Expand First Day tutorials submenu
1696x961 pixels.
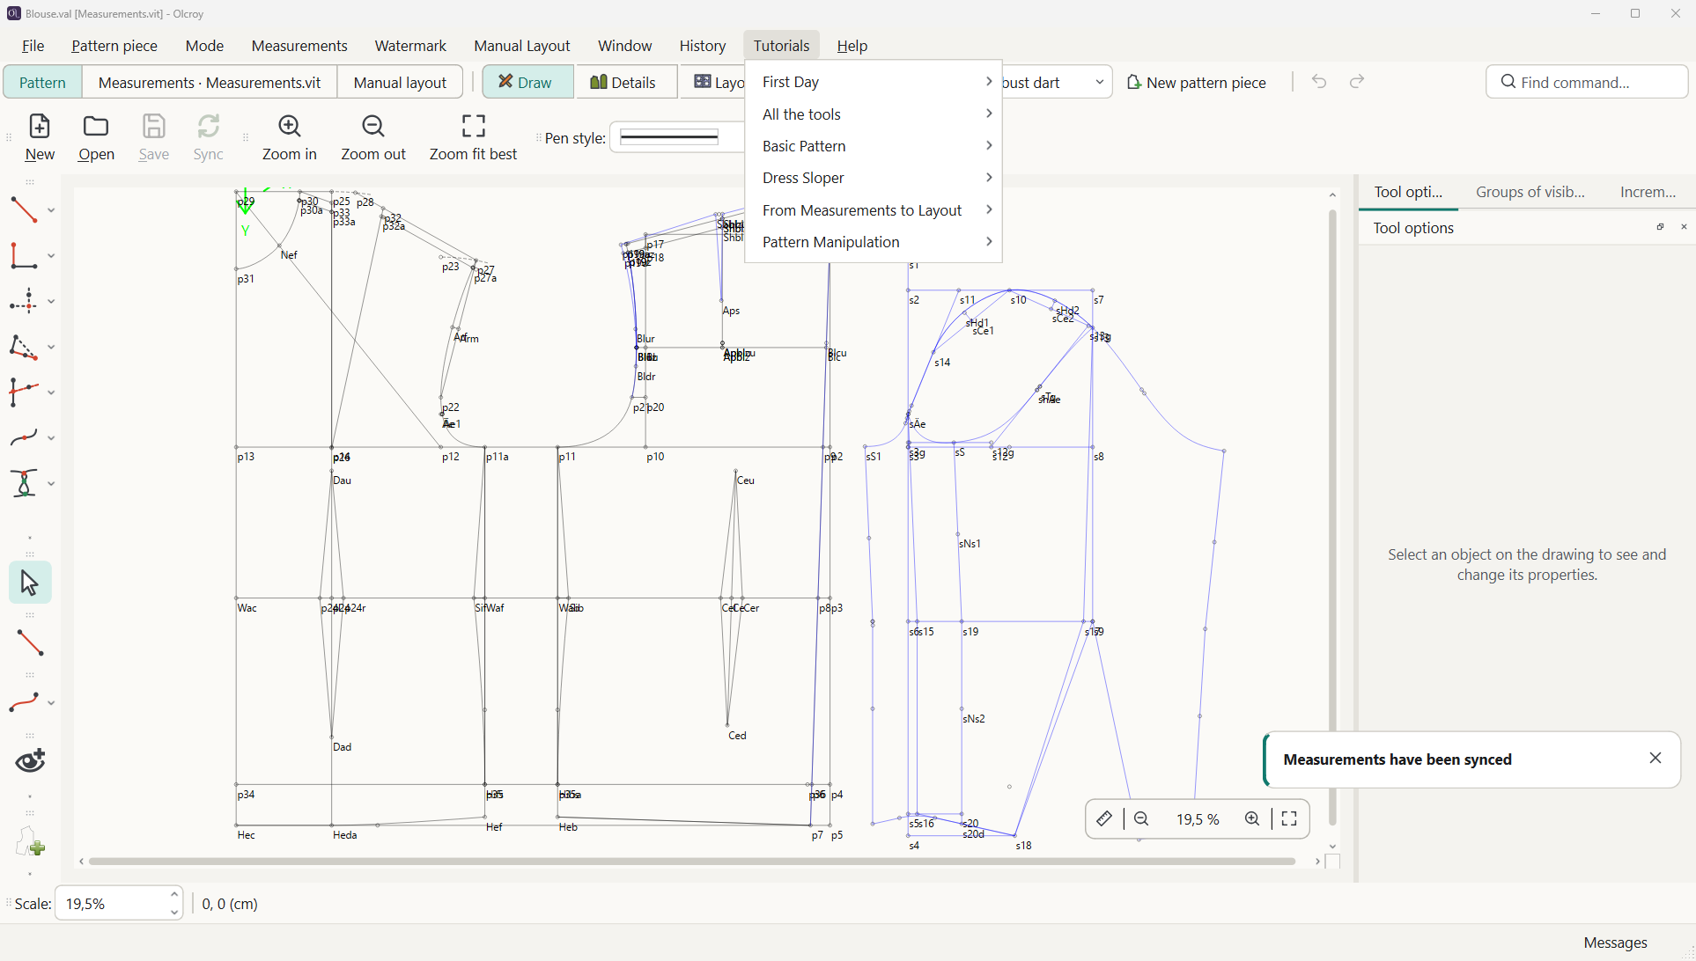click(x=874, y=82)
